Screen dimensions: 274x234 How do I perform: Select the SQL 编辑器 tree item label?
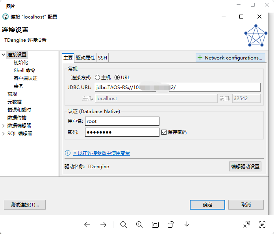pyautogui.click(x=20, y=134)
